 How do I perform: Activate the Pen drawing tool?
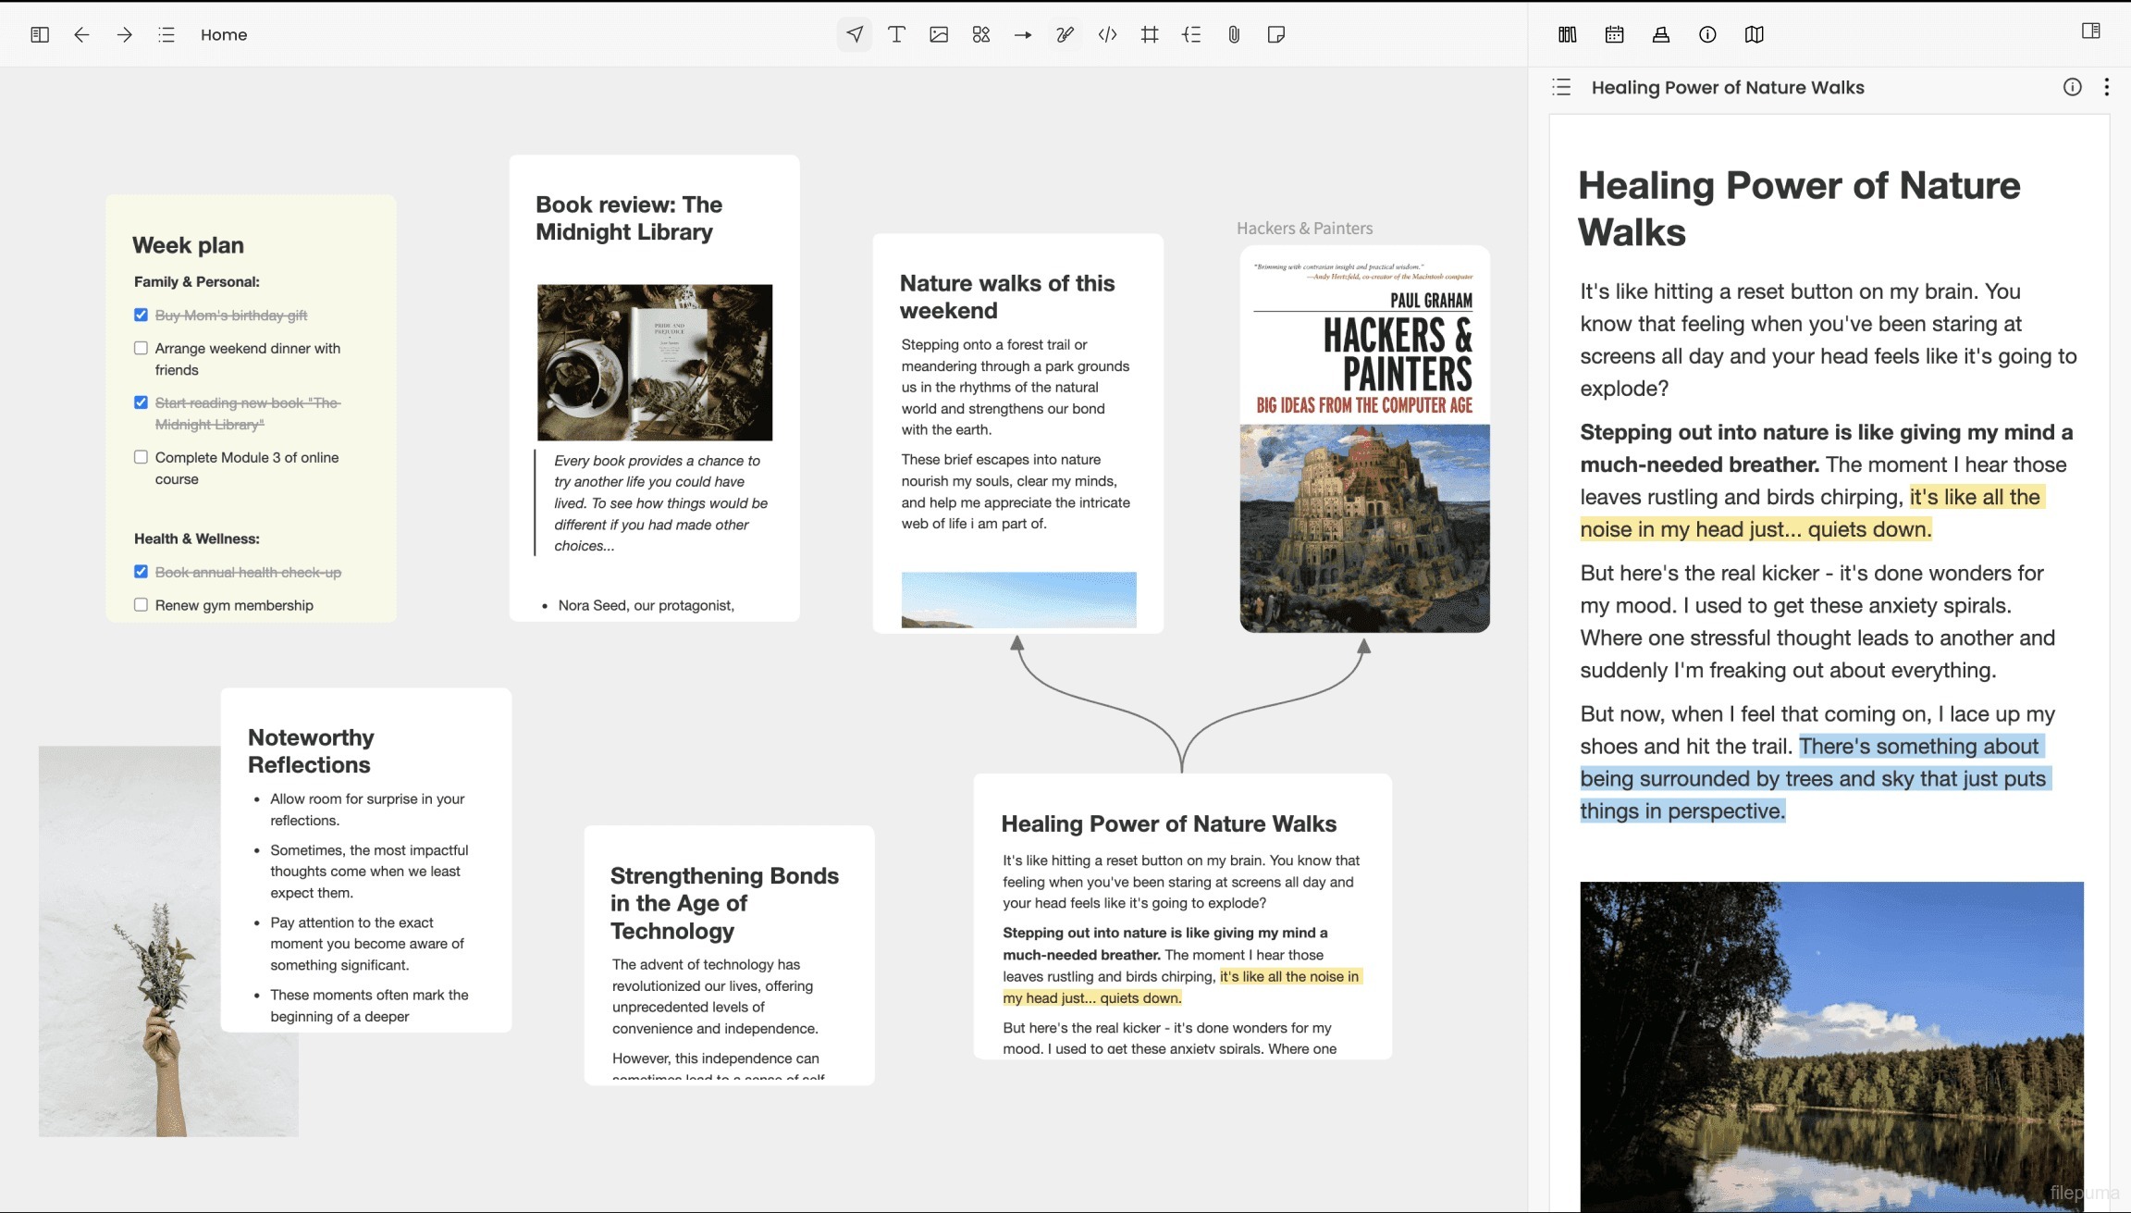1065,34
